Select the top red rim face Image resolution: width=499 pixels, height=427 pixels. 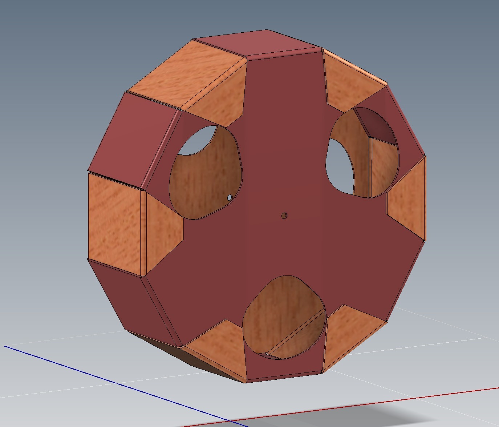[256, 44]
